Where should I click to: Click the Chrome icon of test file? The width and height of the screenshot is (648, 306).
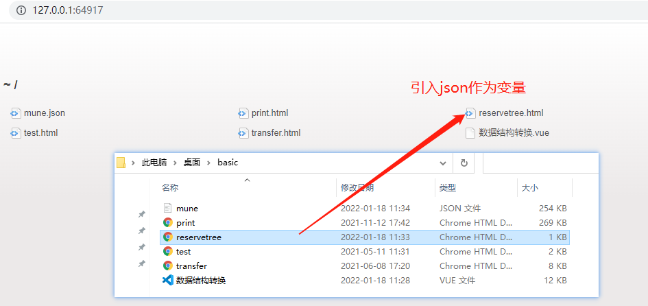click(x=167, y=251)
